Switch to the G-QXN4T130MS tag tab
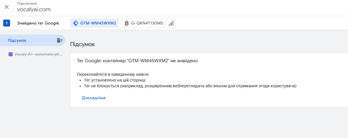 (x=144, y=23)
